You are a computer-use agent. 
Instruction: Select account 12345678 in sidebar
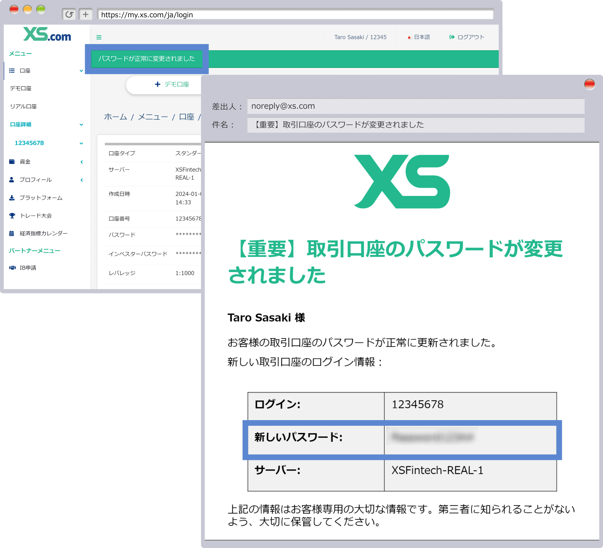pyautogui.click(x=29, y=143)
